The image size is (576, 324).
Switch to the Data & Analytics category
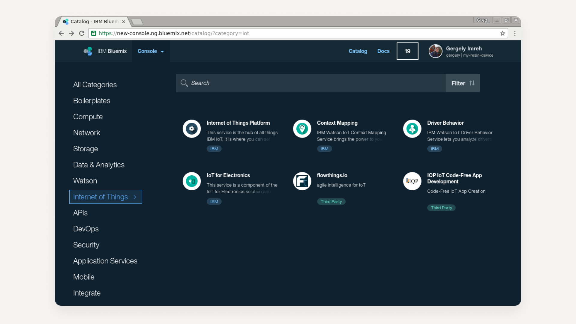pyautogui.click(x=99, y=165)
